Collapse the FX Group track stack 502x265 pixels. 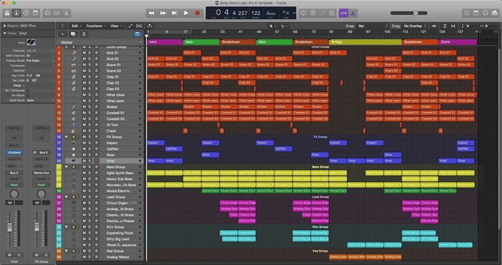pos(67,137)
